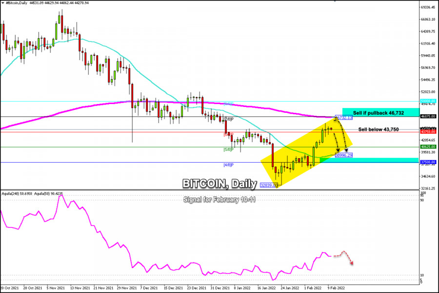The height and width of the screenshot is (293, 439).
Task: Click the 21 Nov 2021 date label
Action: coord(103,288)
